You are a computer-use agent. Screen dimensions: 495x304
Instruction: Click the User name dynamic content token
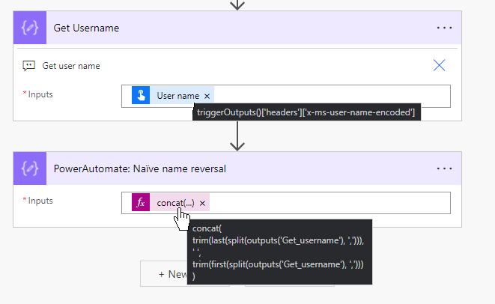point(173,96)
